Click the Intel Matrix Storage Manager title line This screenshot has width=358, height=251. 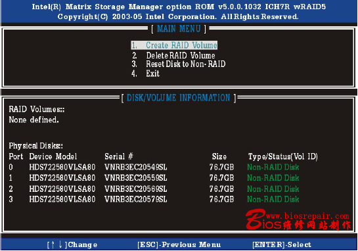click(x=179, y=7)
